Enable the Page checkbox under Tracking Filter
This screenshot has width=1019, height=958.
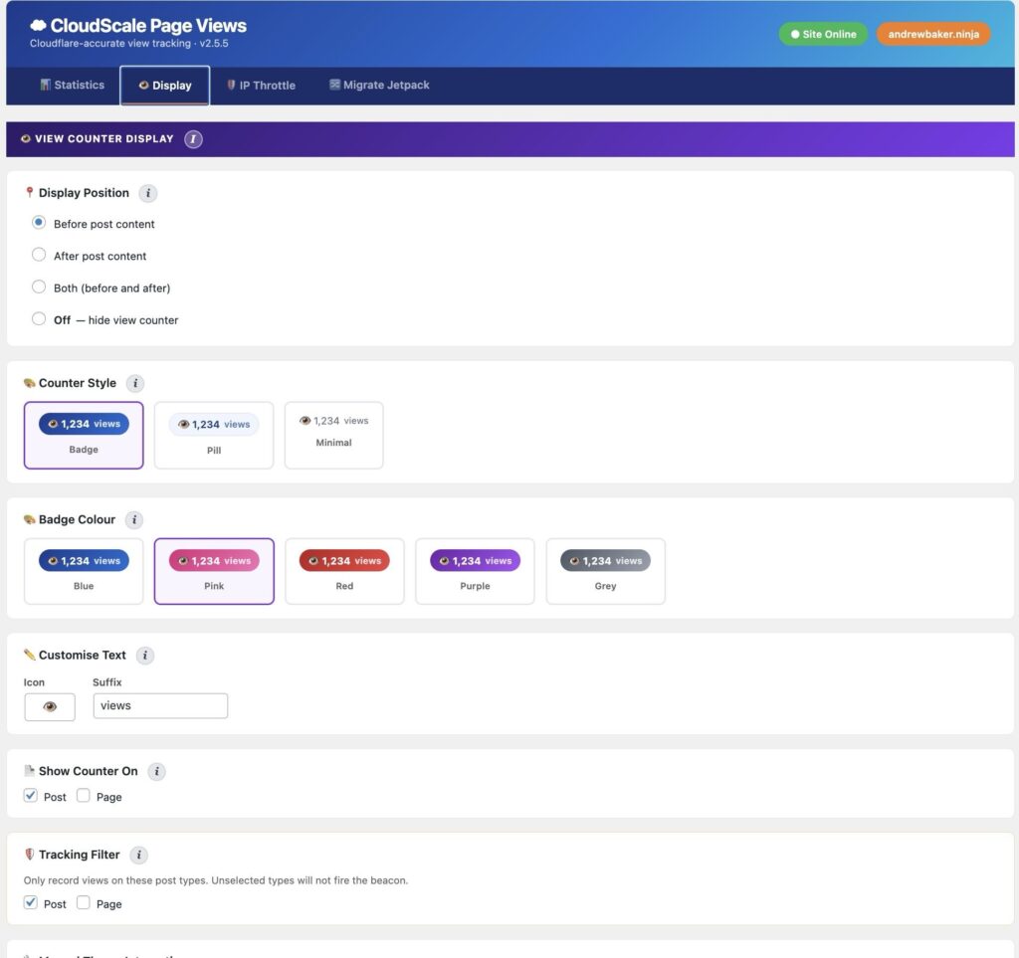(x=84, y=903)
